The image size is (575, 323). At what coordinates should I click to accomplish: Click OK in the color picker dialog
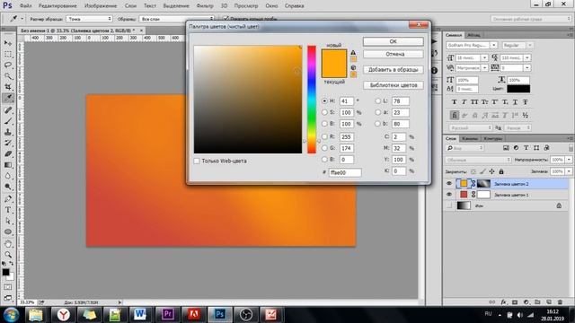[394, 41]
